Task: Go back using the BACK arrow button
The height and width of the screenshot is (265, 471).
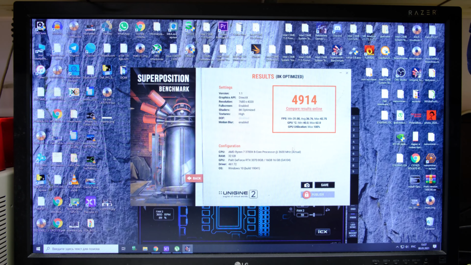Action: click(194, 178)
